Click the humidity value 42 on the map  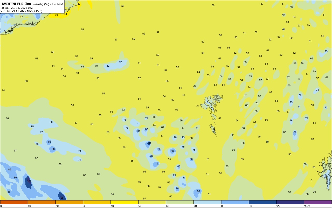[79, 4]
